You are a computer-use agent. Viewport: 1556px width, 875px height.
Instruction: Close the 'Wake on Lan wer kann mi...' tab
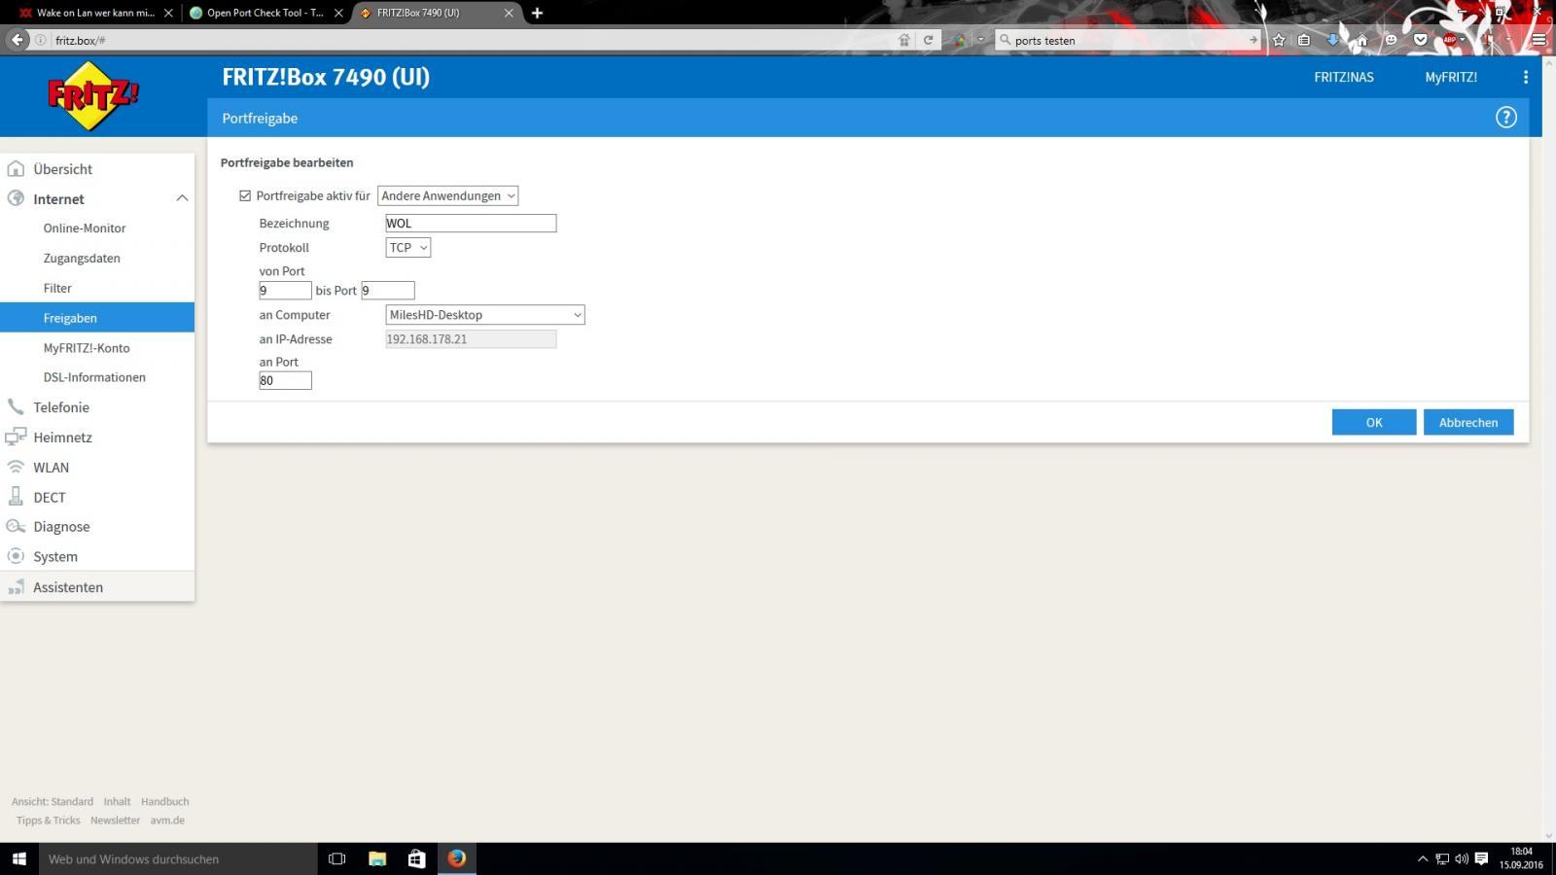pyautogui.click(x=168, y=13)
